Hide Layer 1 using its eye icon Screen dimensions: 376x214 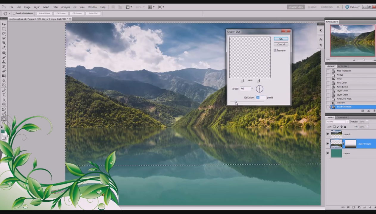[x=327, y=153]
